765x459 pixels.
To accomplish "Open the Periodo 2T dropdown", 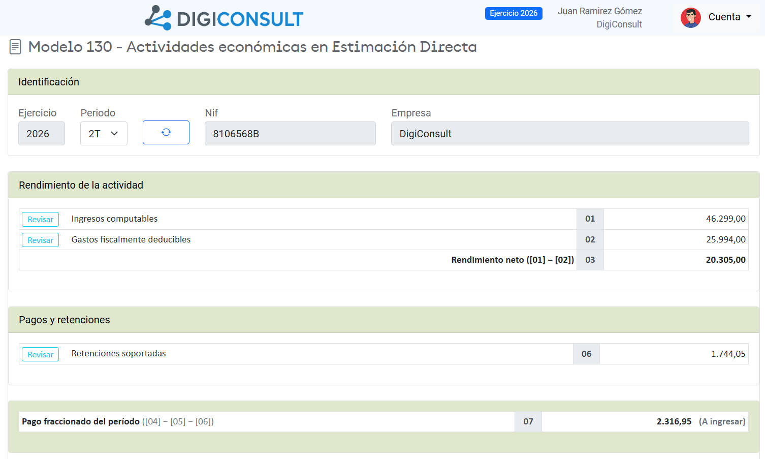I will (x=104, y=133).
